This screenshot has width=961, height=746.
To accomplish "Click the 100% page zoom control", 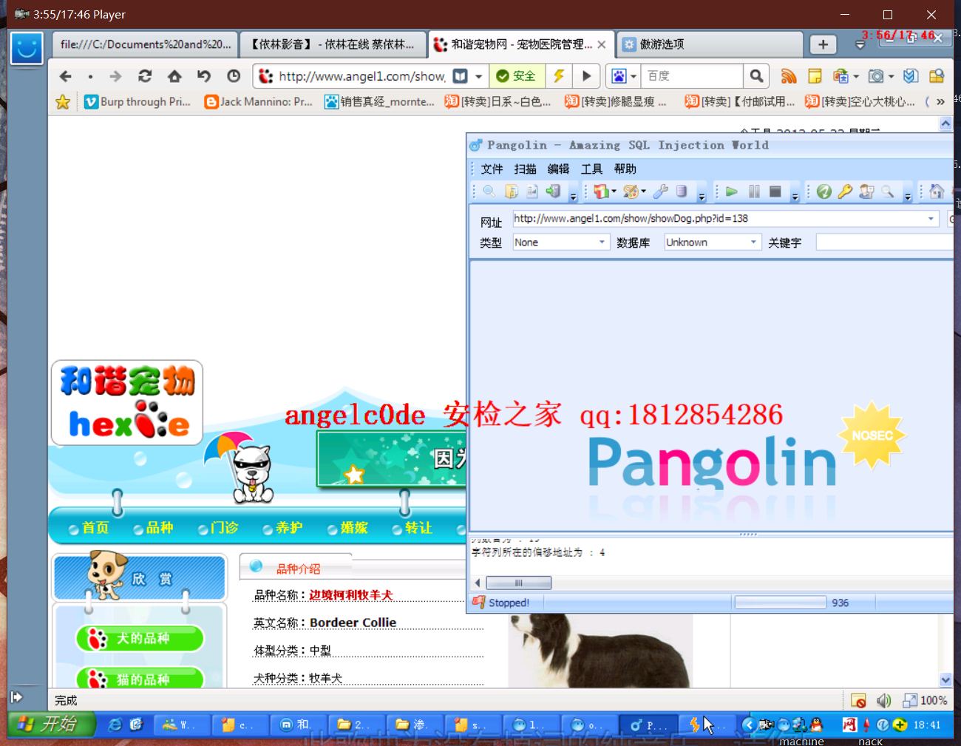I will (926, 700).
